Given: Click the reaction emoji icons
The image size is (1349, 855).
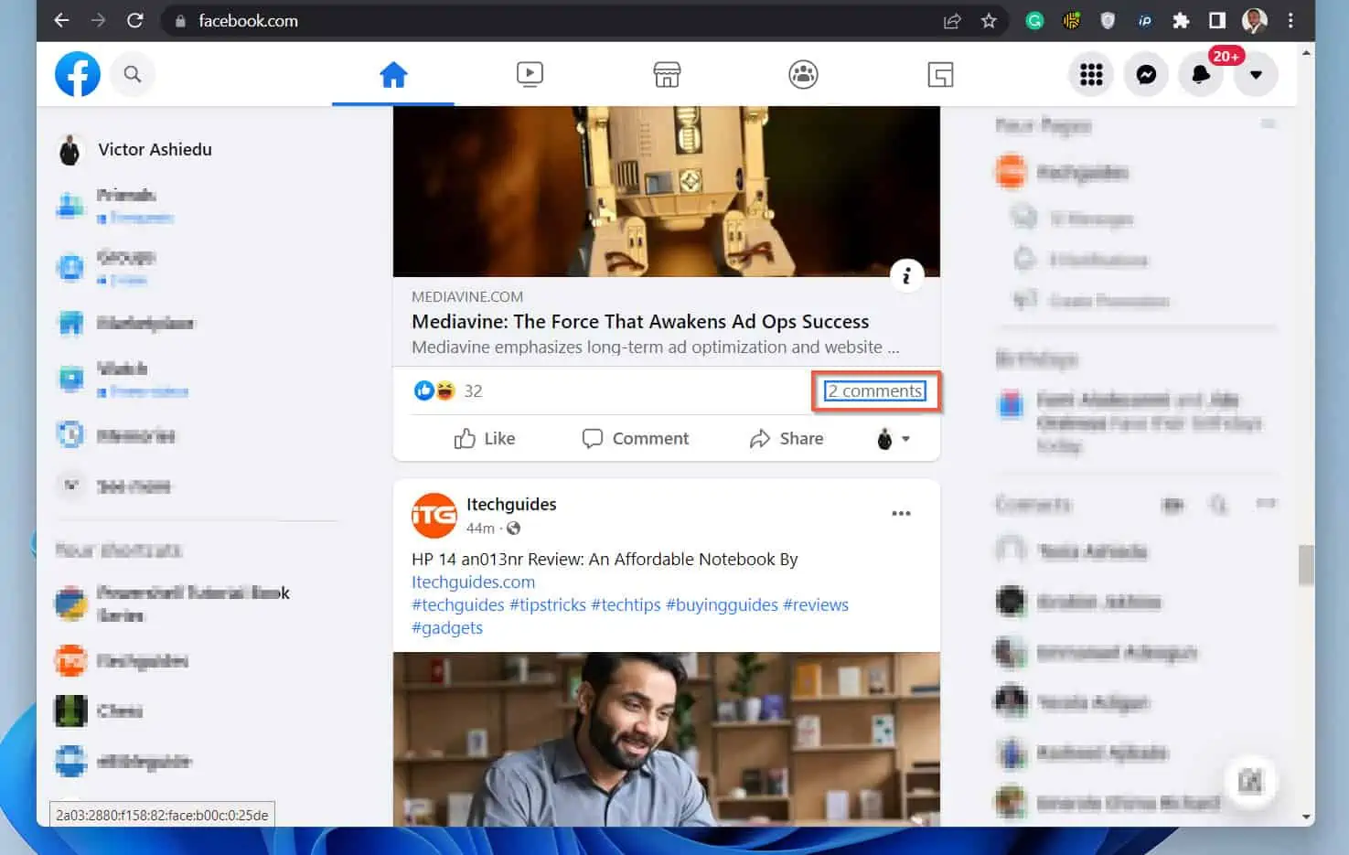Looking at the screenshot, I should (x=434, y=391).
